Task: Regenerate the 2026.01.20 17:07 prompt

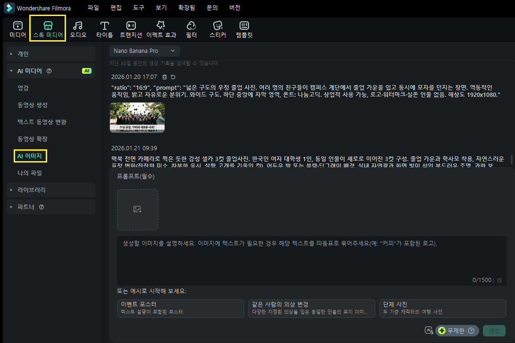Action: [173, 77]
